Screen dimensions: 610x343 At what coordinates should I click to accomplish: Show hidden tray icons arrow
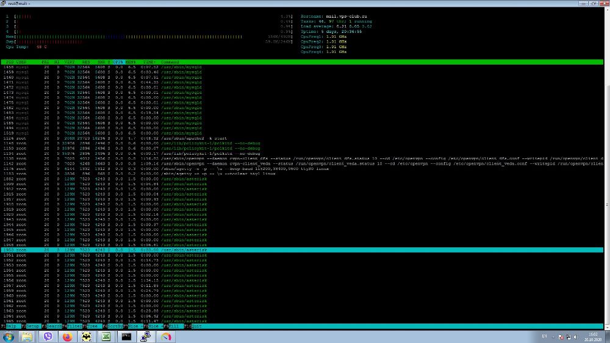[x=553, y=337]
